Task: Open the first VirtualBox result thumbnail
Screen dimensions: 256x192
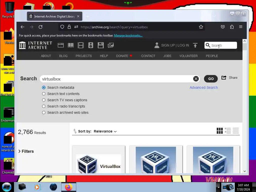Action: click(98, 159)
